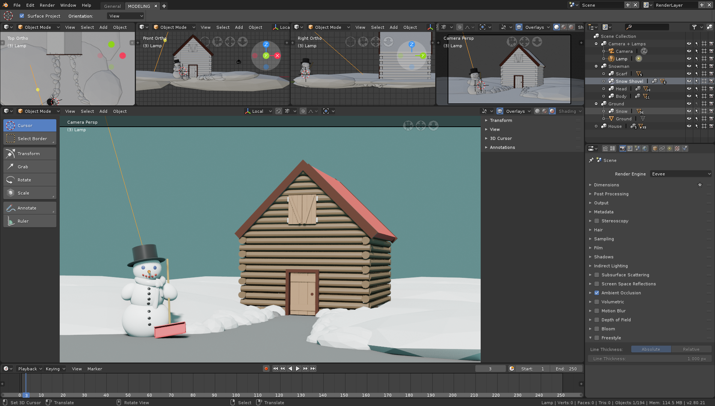The image size is (715, 406).
Task: Select the Rotate tool
Action: click(x=30, y=180)
